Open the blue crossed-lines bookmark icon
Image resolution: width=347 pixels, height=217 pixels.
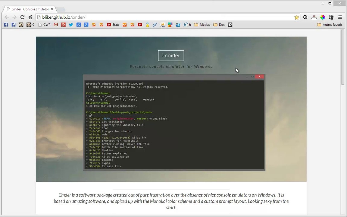155,25
